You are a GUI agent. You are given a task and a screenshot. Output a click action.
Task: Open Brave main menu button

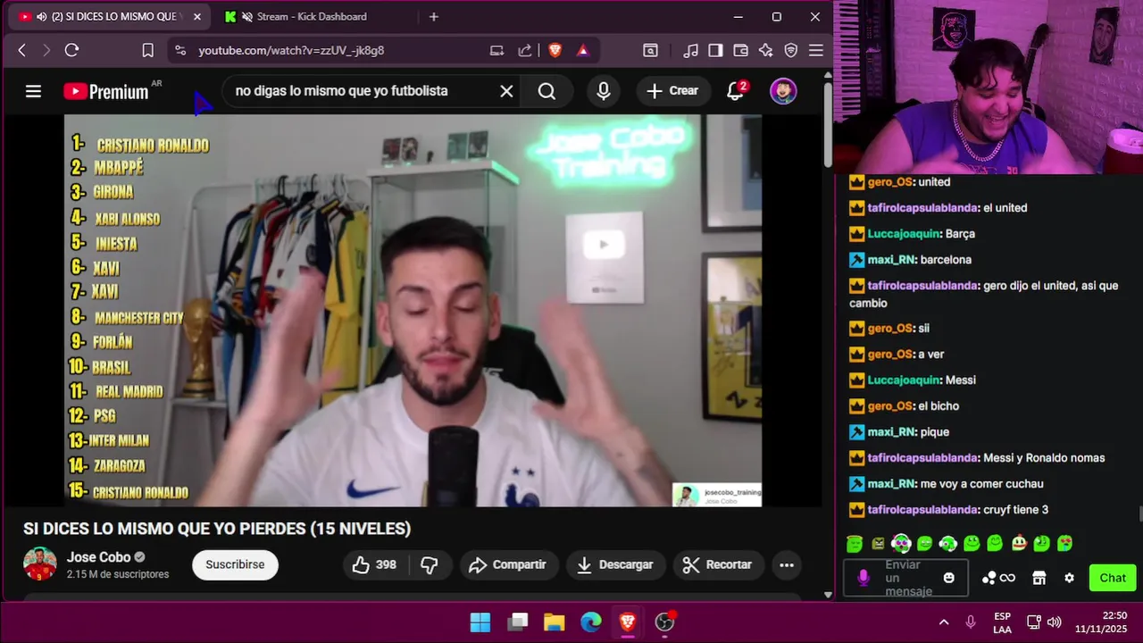(815, 51)
